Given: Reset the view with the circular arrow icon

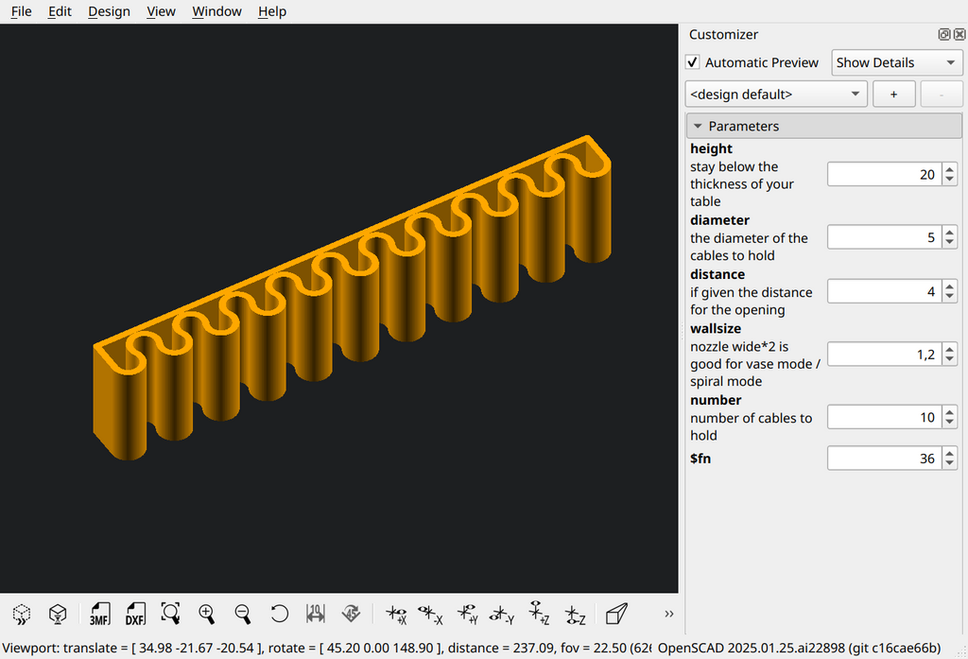Looking at the screenshot, I should [279, 614].
